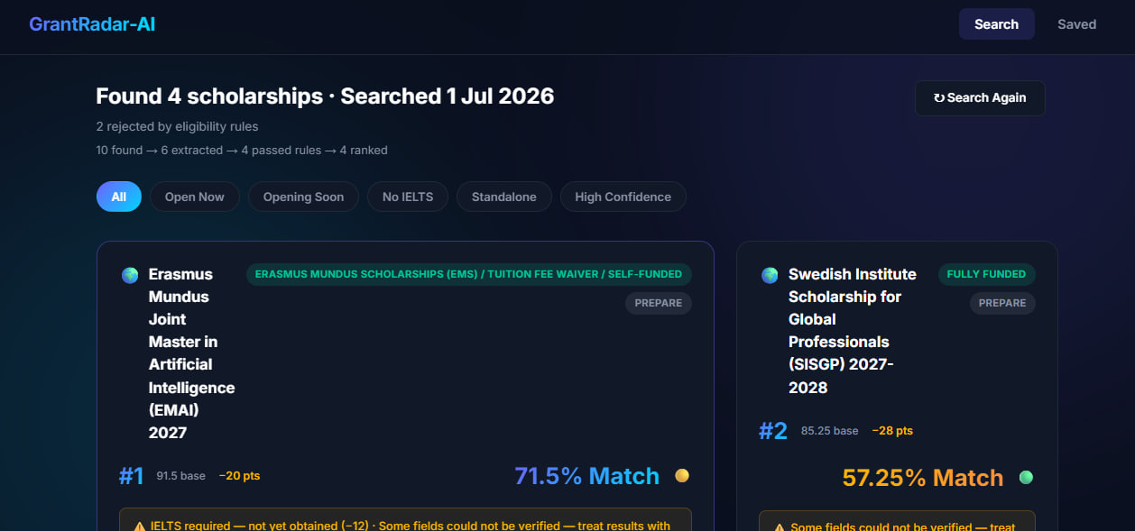
Task: Click the #2 rank label
Action: coord(773,431)
